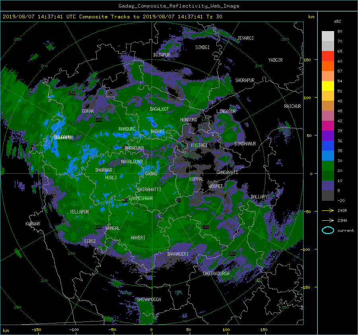Click the white 23MN arrow legend icon
This screenshot has height=335, width=358.
pos(328,220)
